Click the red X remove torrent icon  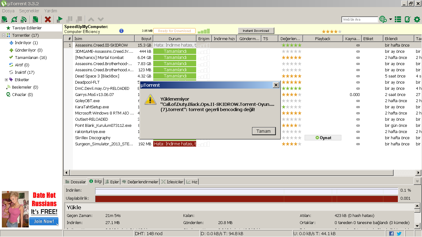coord(48,19)
